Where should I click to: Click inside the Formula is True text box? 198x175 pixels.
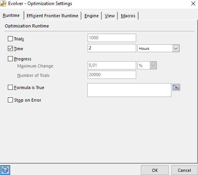point(129,90)
